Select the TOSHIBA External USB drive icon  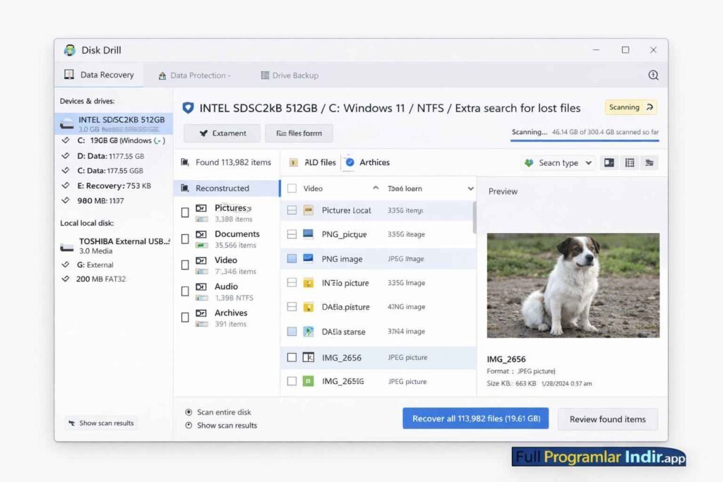67,246
